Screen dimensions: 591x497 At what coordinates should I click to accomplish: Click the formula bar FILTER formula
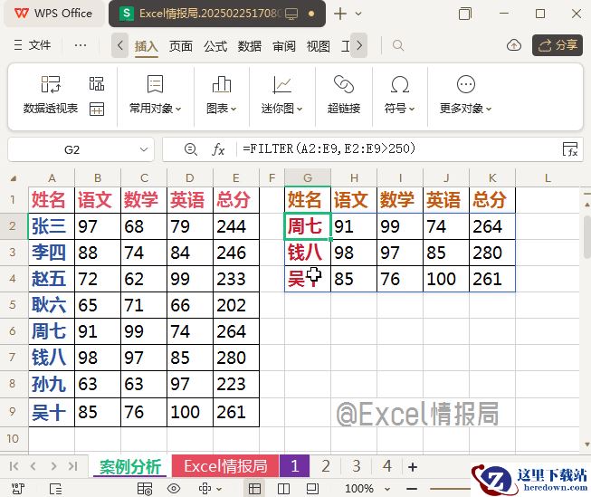[x=329, y=148]
